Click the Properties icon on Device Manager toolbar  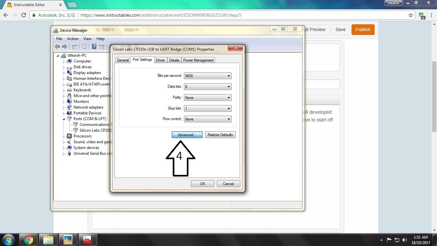point(84,46)
